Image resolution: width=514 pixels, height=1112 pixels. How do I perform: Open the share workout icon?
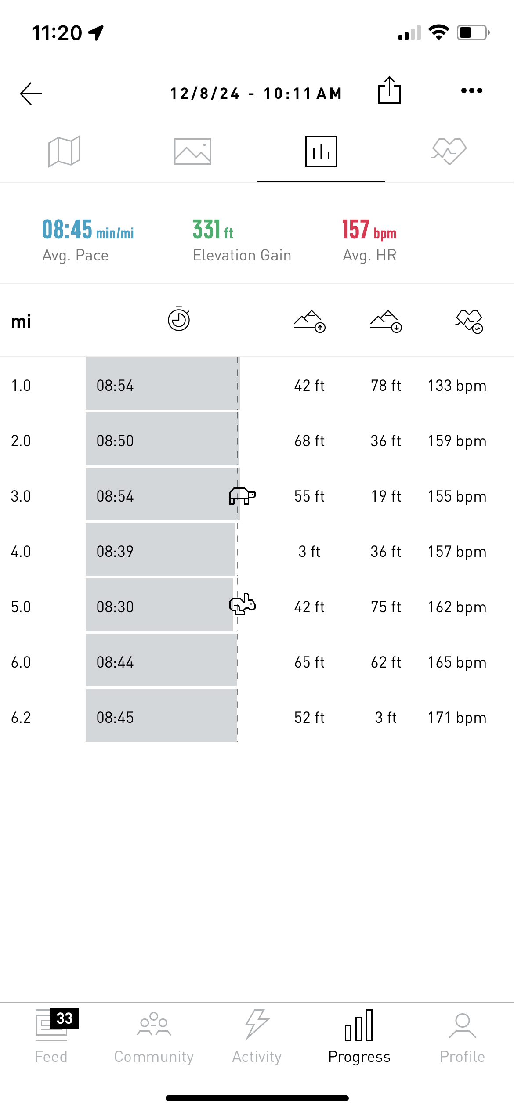(389, 90)
